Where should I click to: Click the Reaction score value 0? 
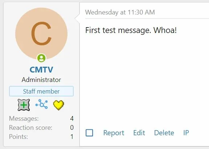tap(72, 128)
